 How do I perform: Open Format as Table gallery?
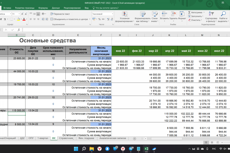[143, 14]
